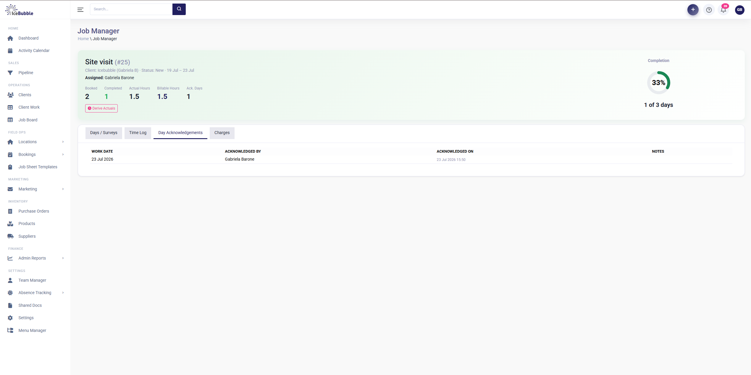Go to Purchase Orders link
The width and height of the screenshot is (751, 375).
34,211
